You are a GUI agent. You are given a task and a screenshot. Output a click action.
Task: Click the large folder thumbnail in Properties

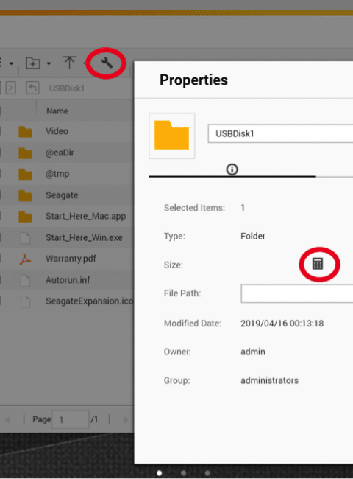pos(172,136)
